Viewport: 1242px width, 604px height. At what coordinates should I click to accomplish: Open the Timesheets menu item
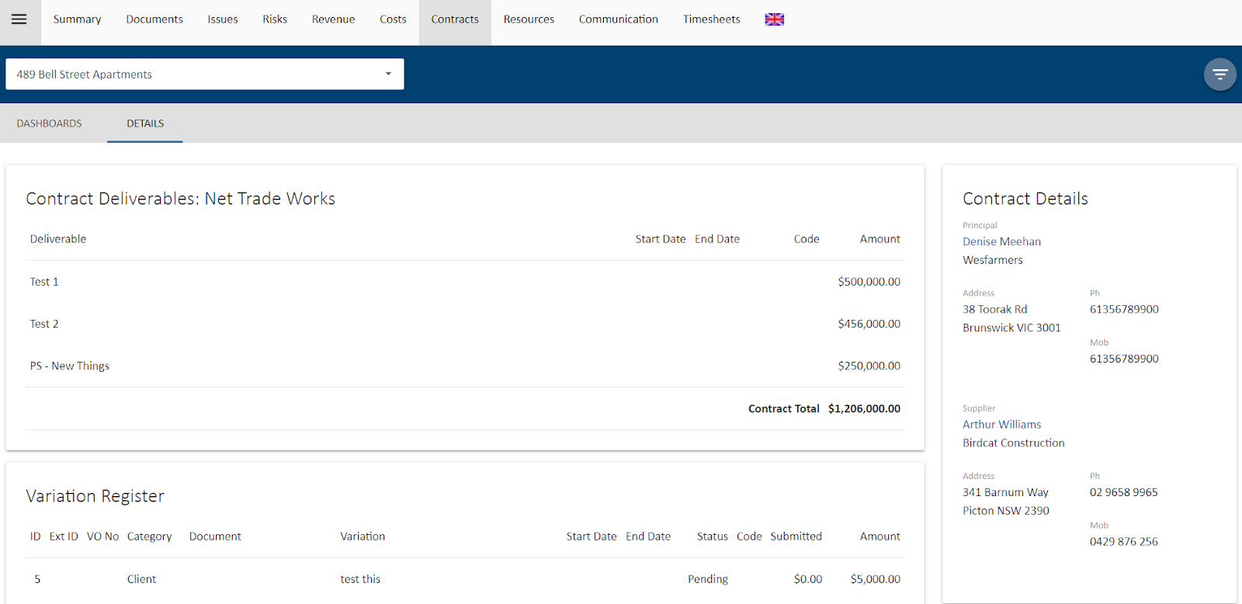(x=711, y=19)
